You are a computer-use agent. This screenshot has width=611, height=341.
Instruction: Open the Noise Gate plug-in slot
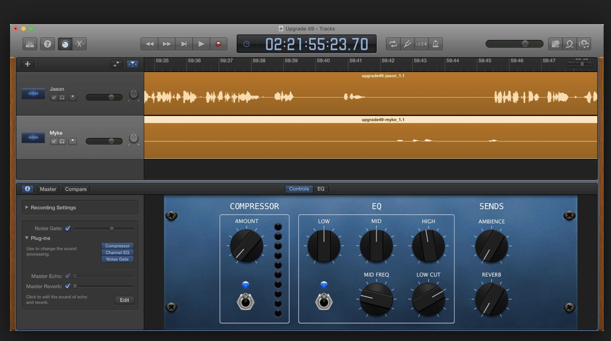pos(117,259)
